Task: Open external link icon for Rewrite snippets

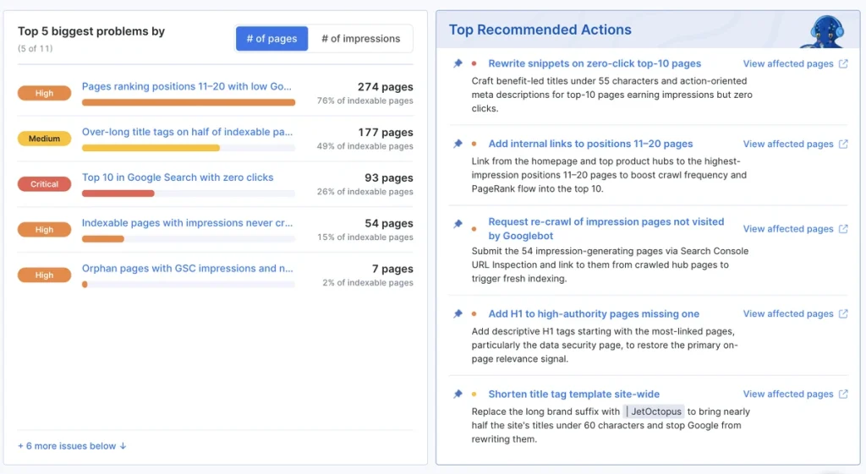Action: 843,63
